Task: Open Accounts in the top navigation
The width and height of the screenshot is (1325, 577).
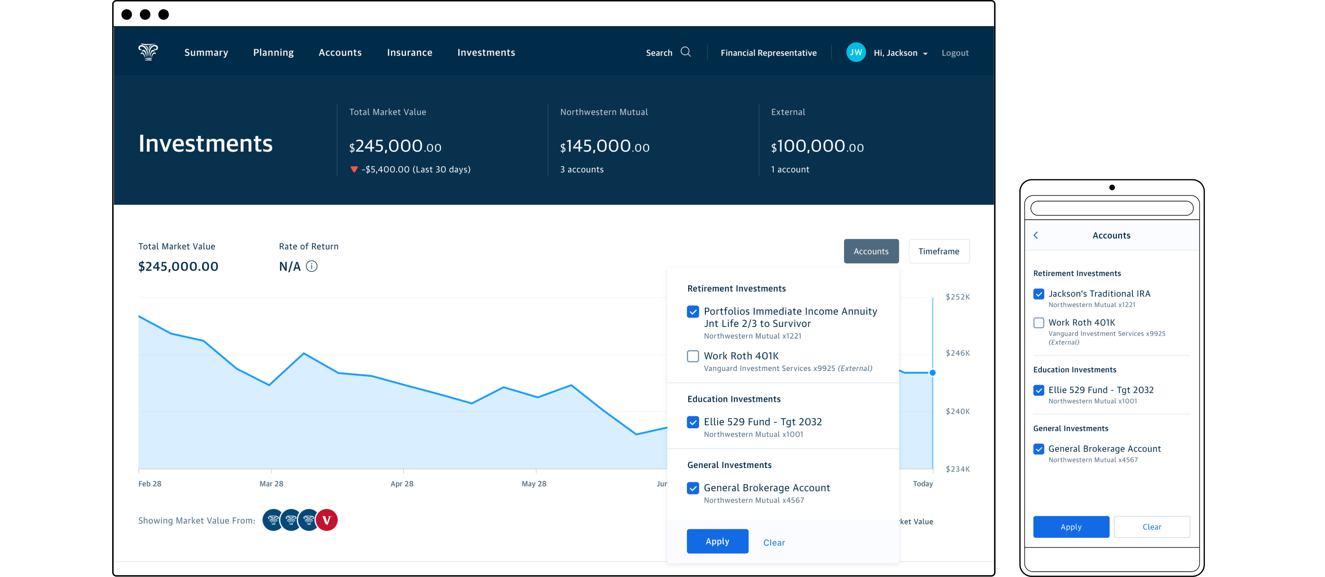Action: (340, 52)
